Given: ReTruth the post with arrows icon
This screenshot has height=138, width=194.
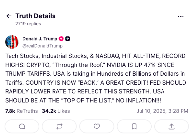Looking at the screenshot, I should pyautogui.click(x=59, y=127).
